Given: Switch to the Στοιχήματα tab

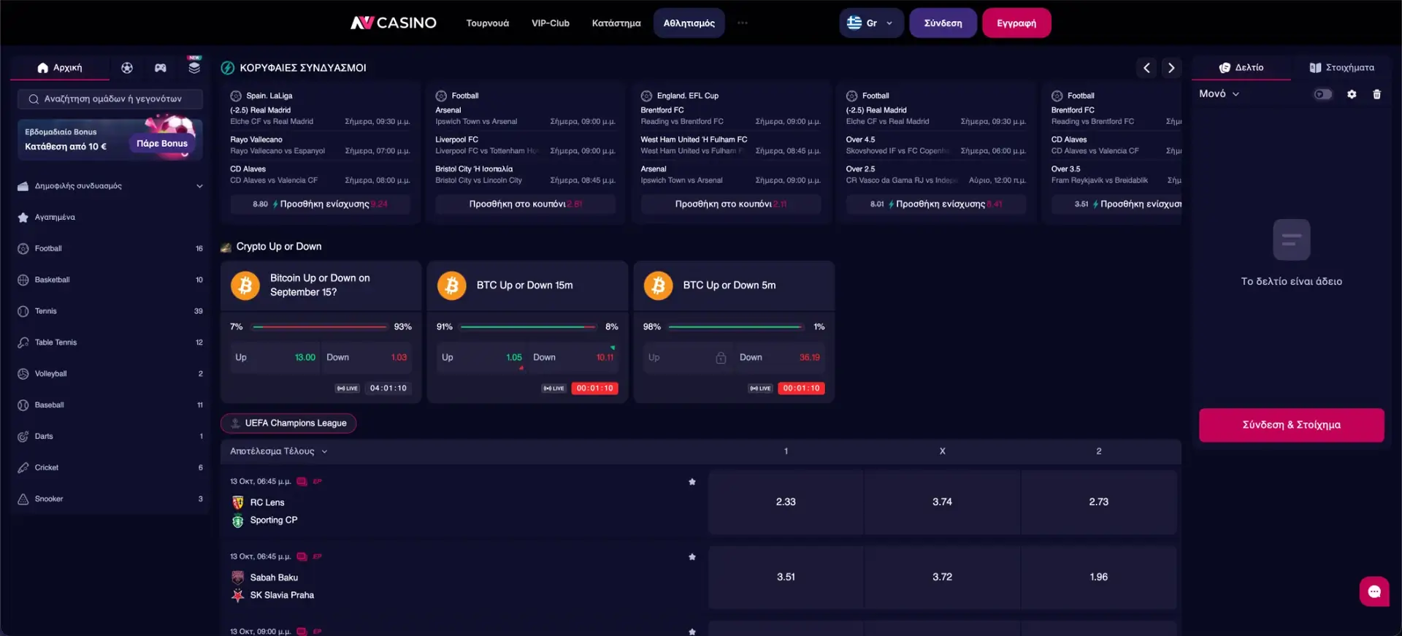Looking at the screenshot, I should 1342,68.
